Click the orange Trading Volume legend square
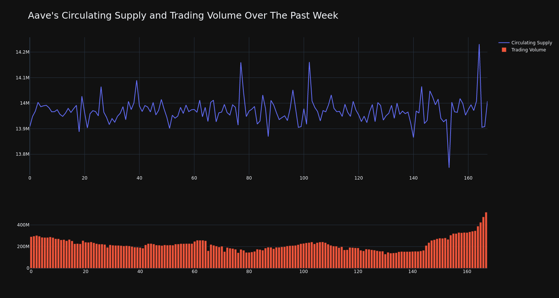The width and height of the screenshot is (559, 298). (504, 50)
